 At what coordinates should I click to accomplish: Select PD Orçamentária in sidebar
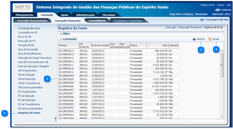point(27,92)
